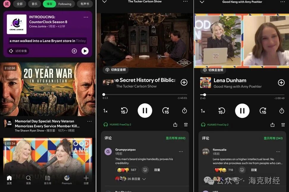Screen dimensions: 289x192
Task: Select the 有声书 filter chip
Action: (85, 4)
